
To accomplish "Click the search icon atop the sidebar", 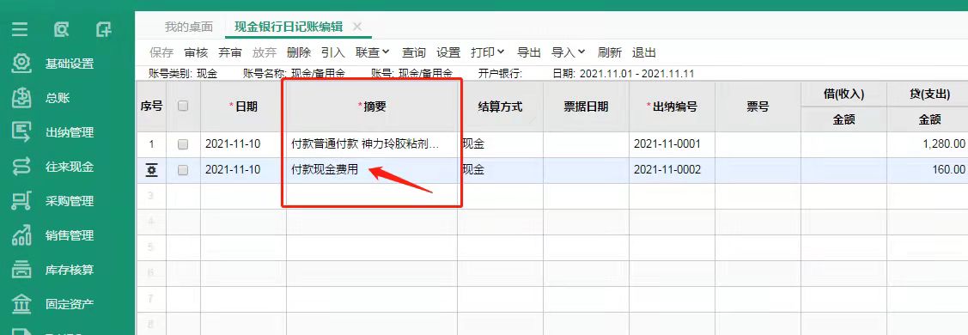I will [61, 29].
